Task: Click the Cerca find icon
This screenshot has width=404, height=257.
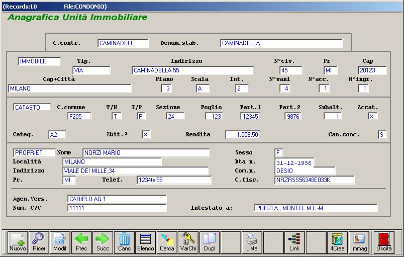Action: 167,242
